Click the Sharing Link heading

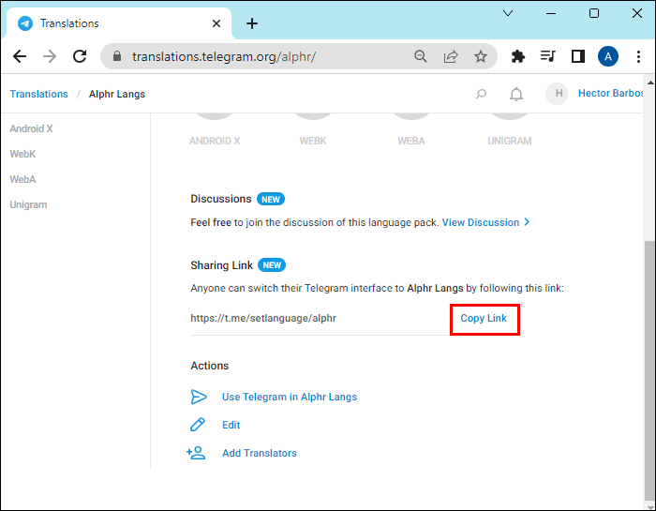pos(222,265)
